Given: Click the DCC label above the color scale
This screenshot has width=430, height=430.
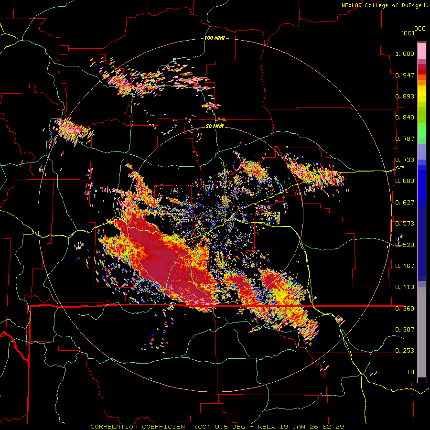Looking at the screenshot, I should click(420, 29).
